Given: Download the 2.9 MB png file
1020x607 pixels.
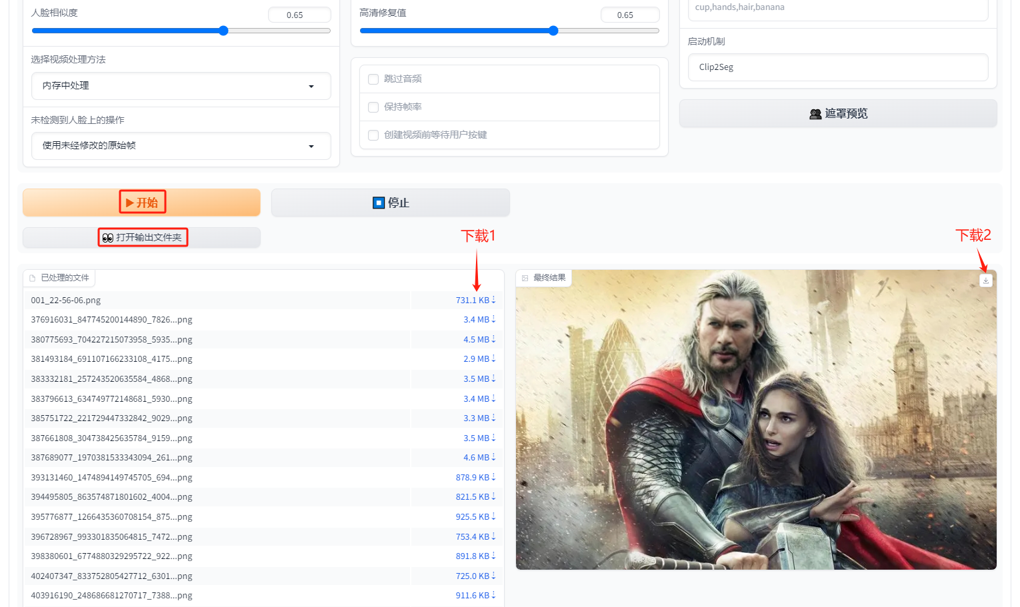Looking at the screenshot, I should [479, 359].
